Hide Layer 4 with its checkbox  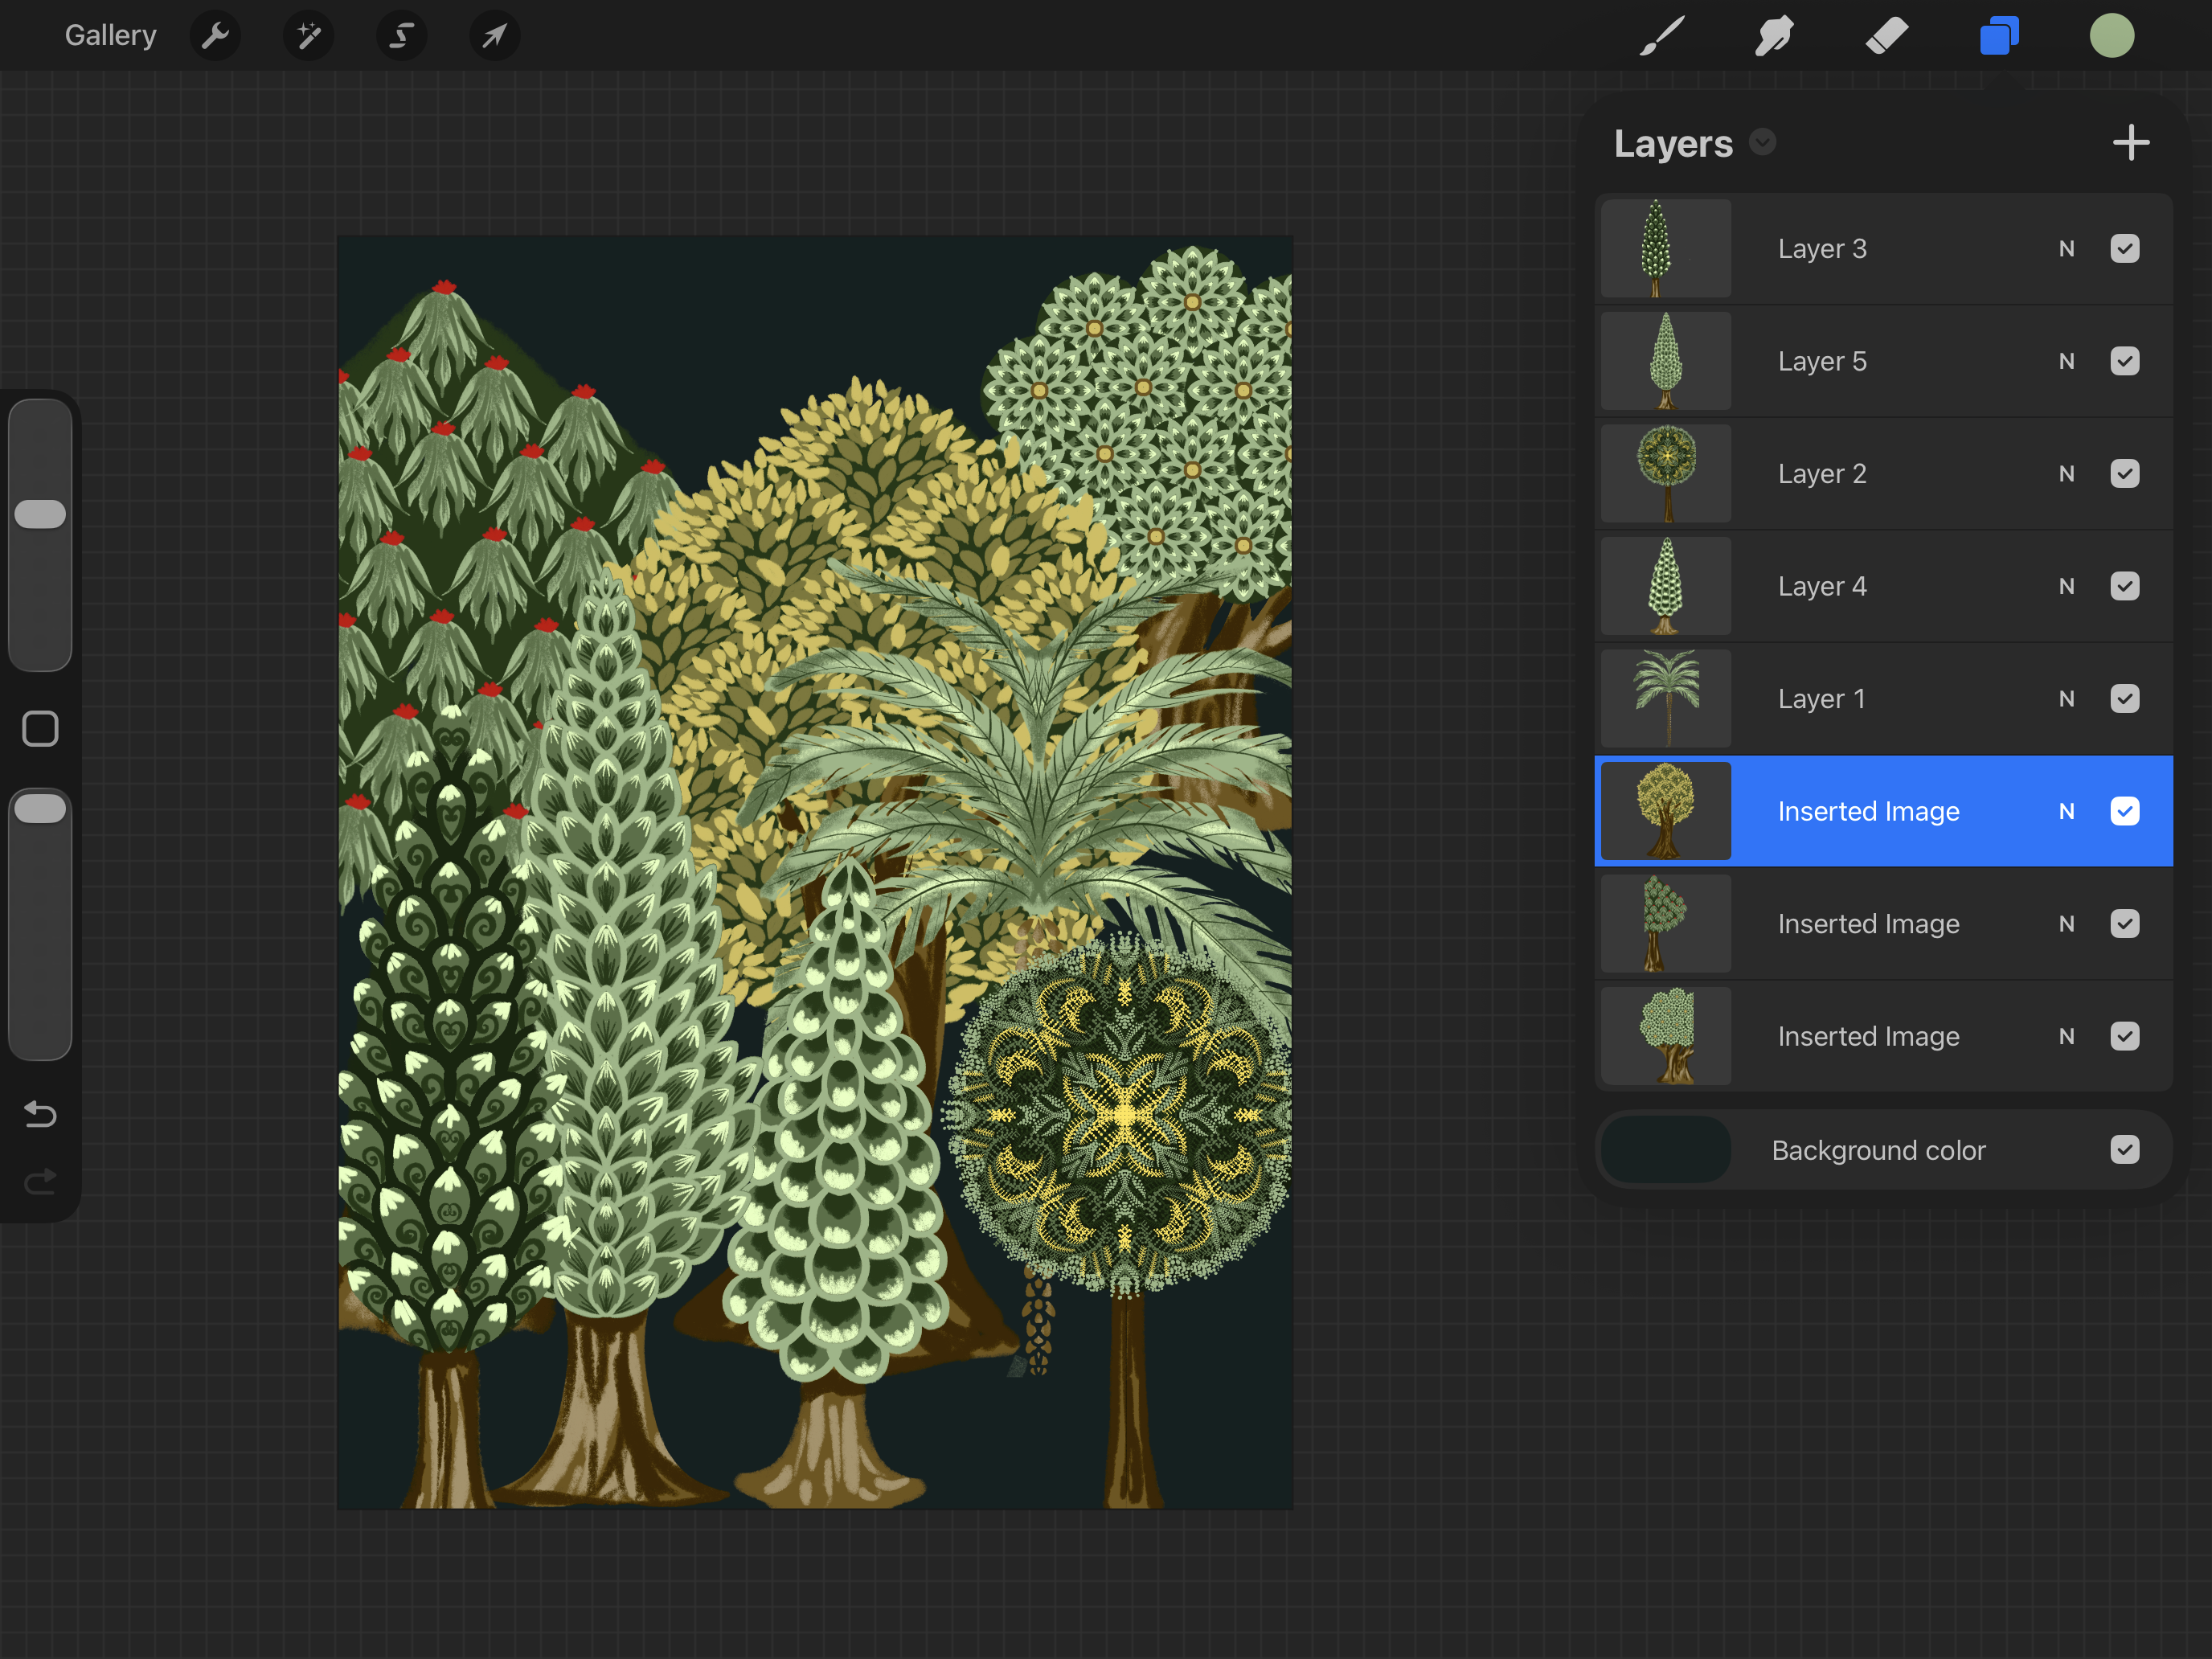2125,586
